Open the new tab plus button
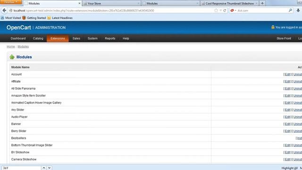Screen dimensions: 302x170 262,3
